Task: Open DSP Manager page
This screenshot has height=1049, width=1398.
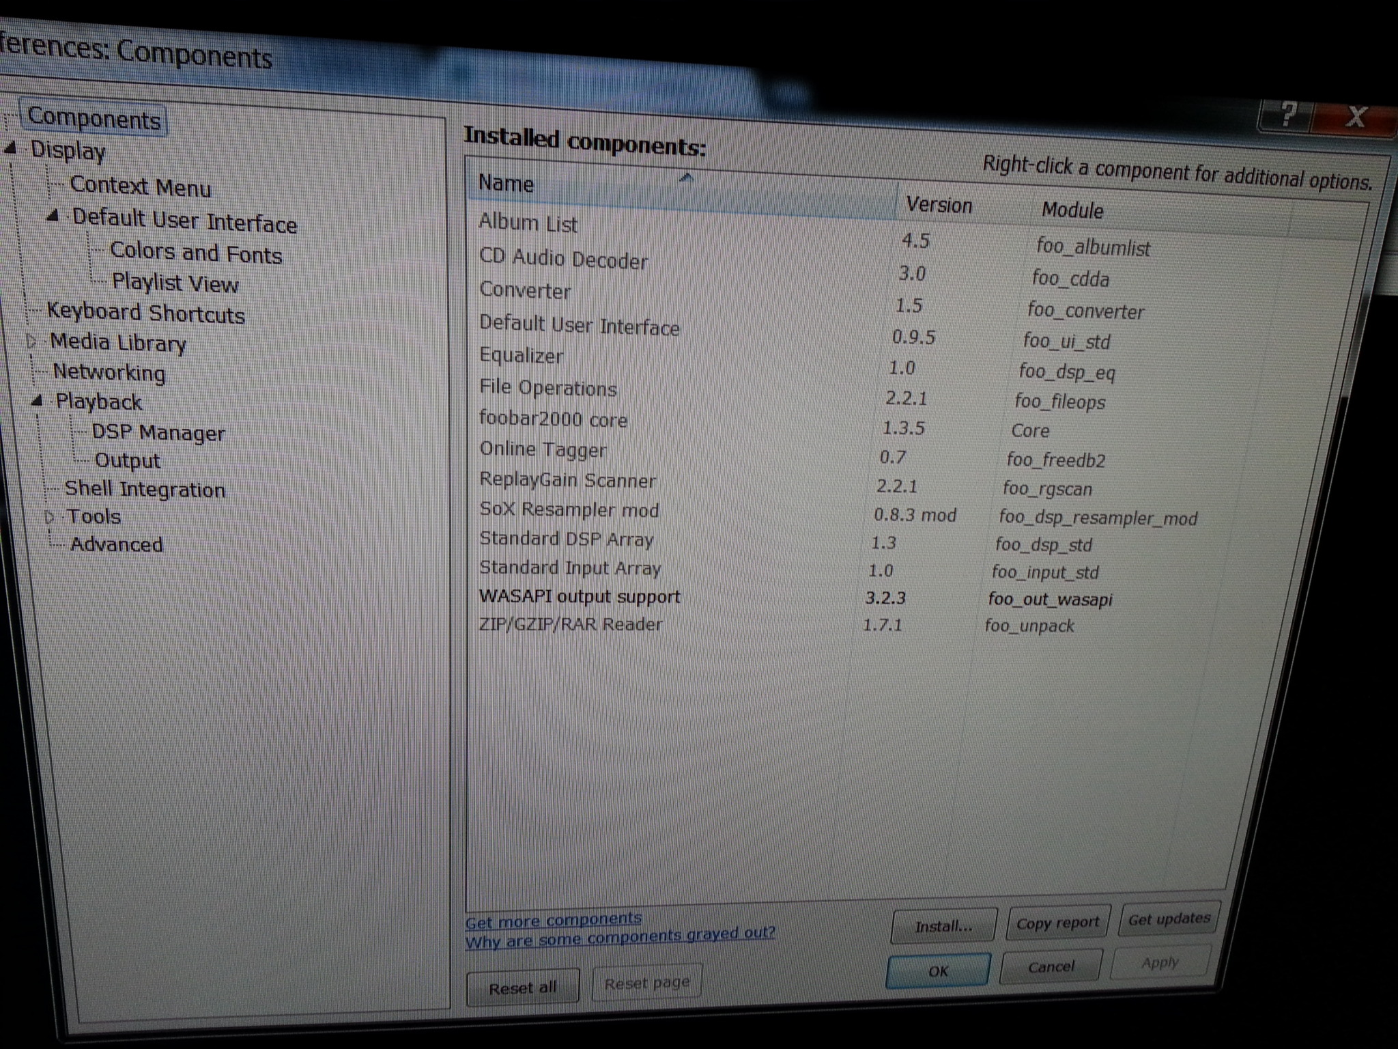Action: (x=158, y=432)
